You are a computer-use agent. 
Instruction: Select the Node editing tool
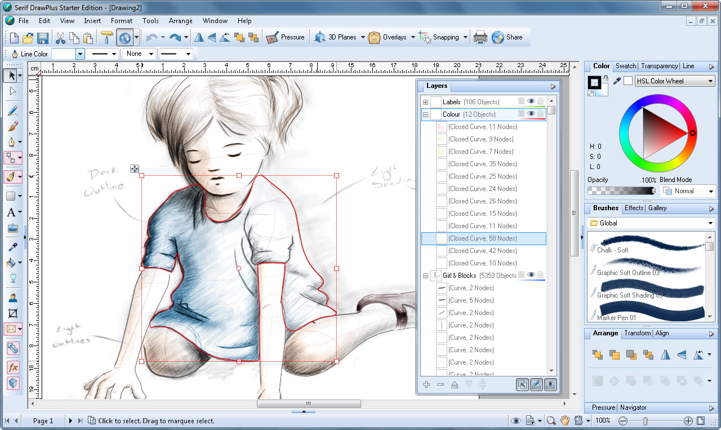click(x=12, y=90)
